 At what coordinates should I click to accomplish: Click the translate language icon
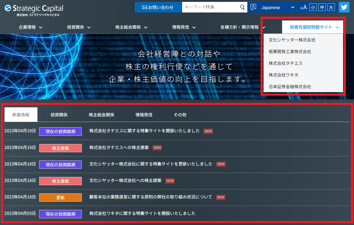[x=253, y=7]
